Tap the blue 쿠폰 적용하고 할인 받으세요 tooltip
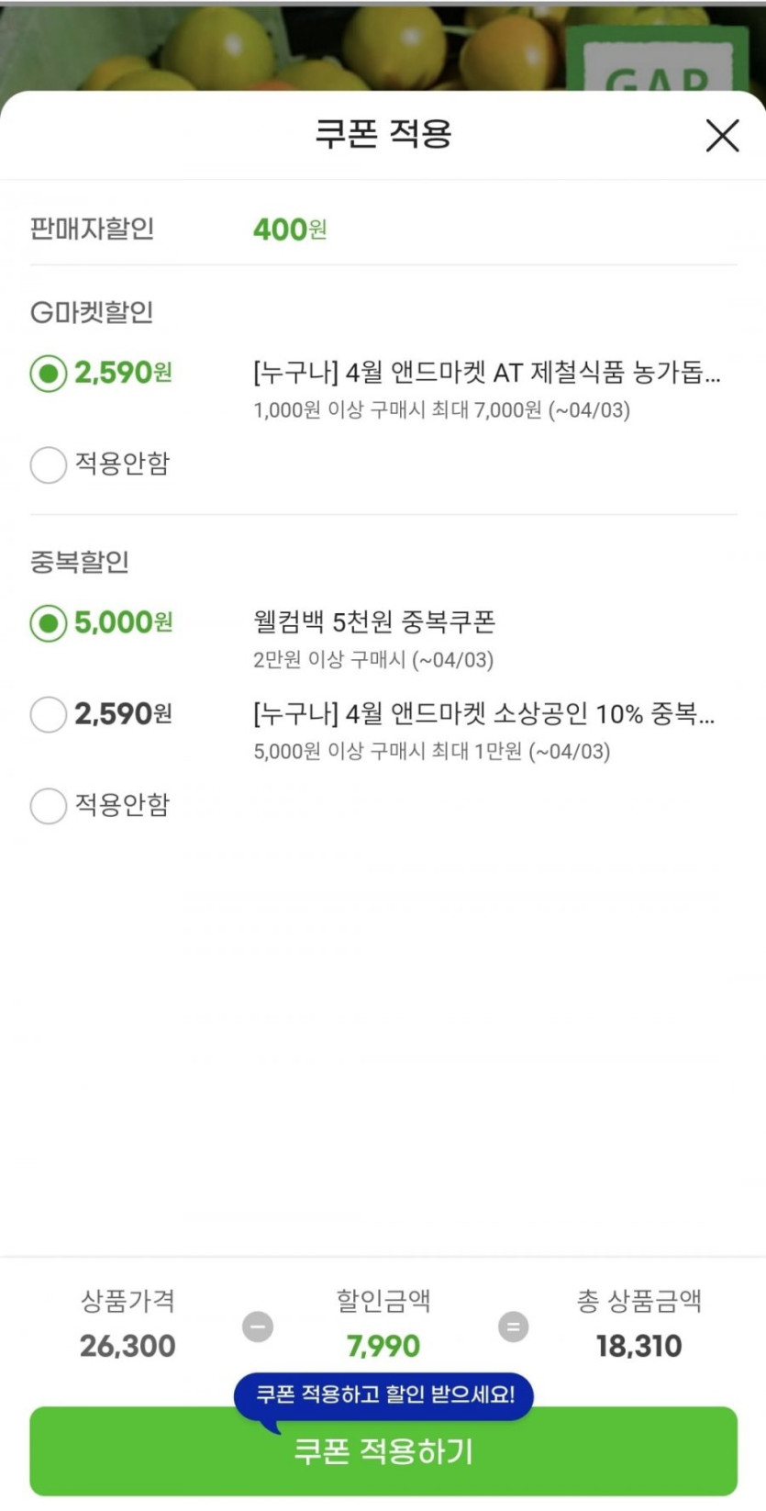 tap(384, 1395)
